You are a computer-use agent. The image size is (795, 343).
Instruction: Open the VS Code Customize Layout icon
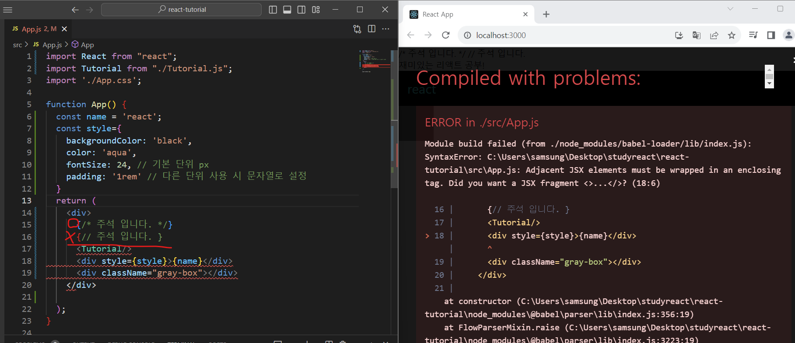316,10
